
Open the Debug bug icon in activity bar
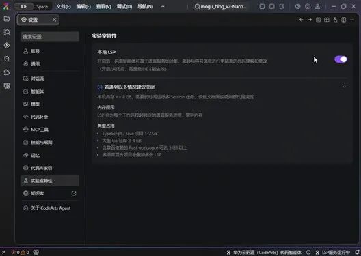point(7,59)
